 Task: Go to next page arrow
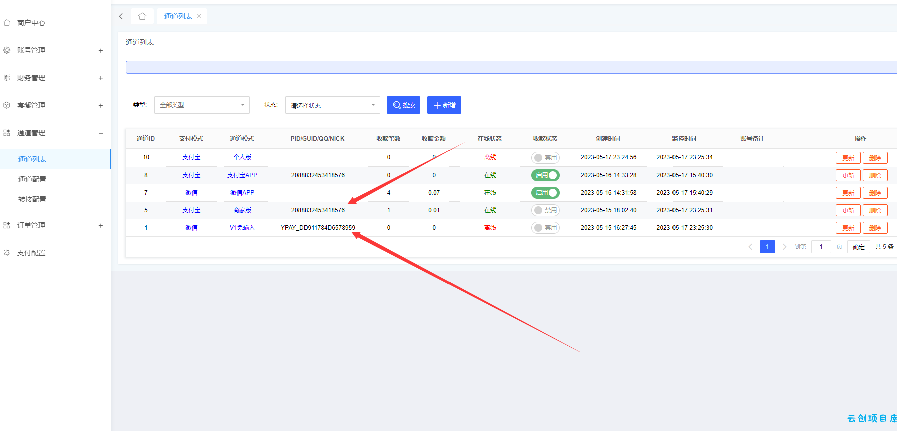point(784,247)
